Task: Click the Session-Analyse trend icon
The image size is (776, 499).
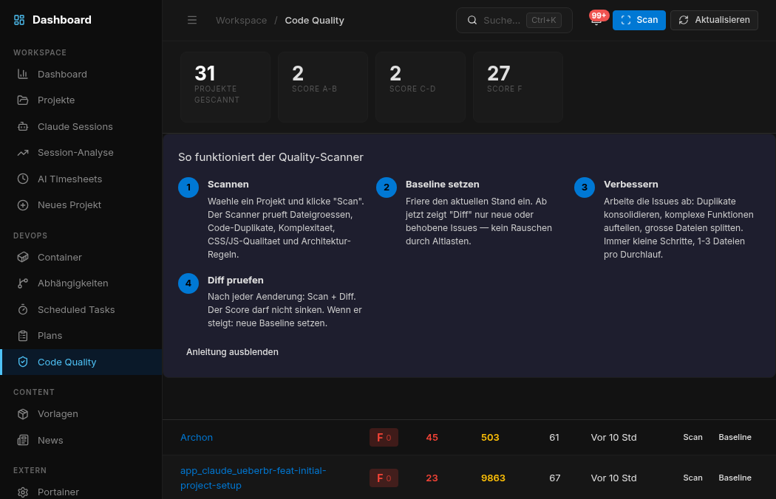Action: pos(23,153)
